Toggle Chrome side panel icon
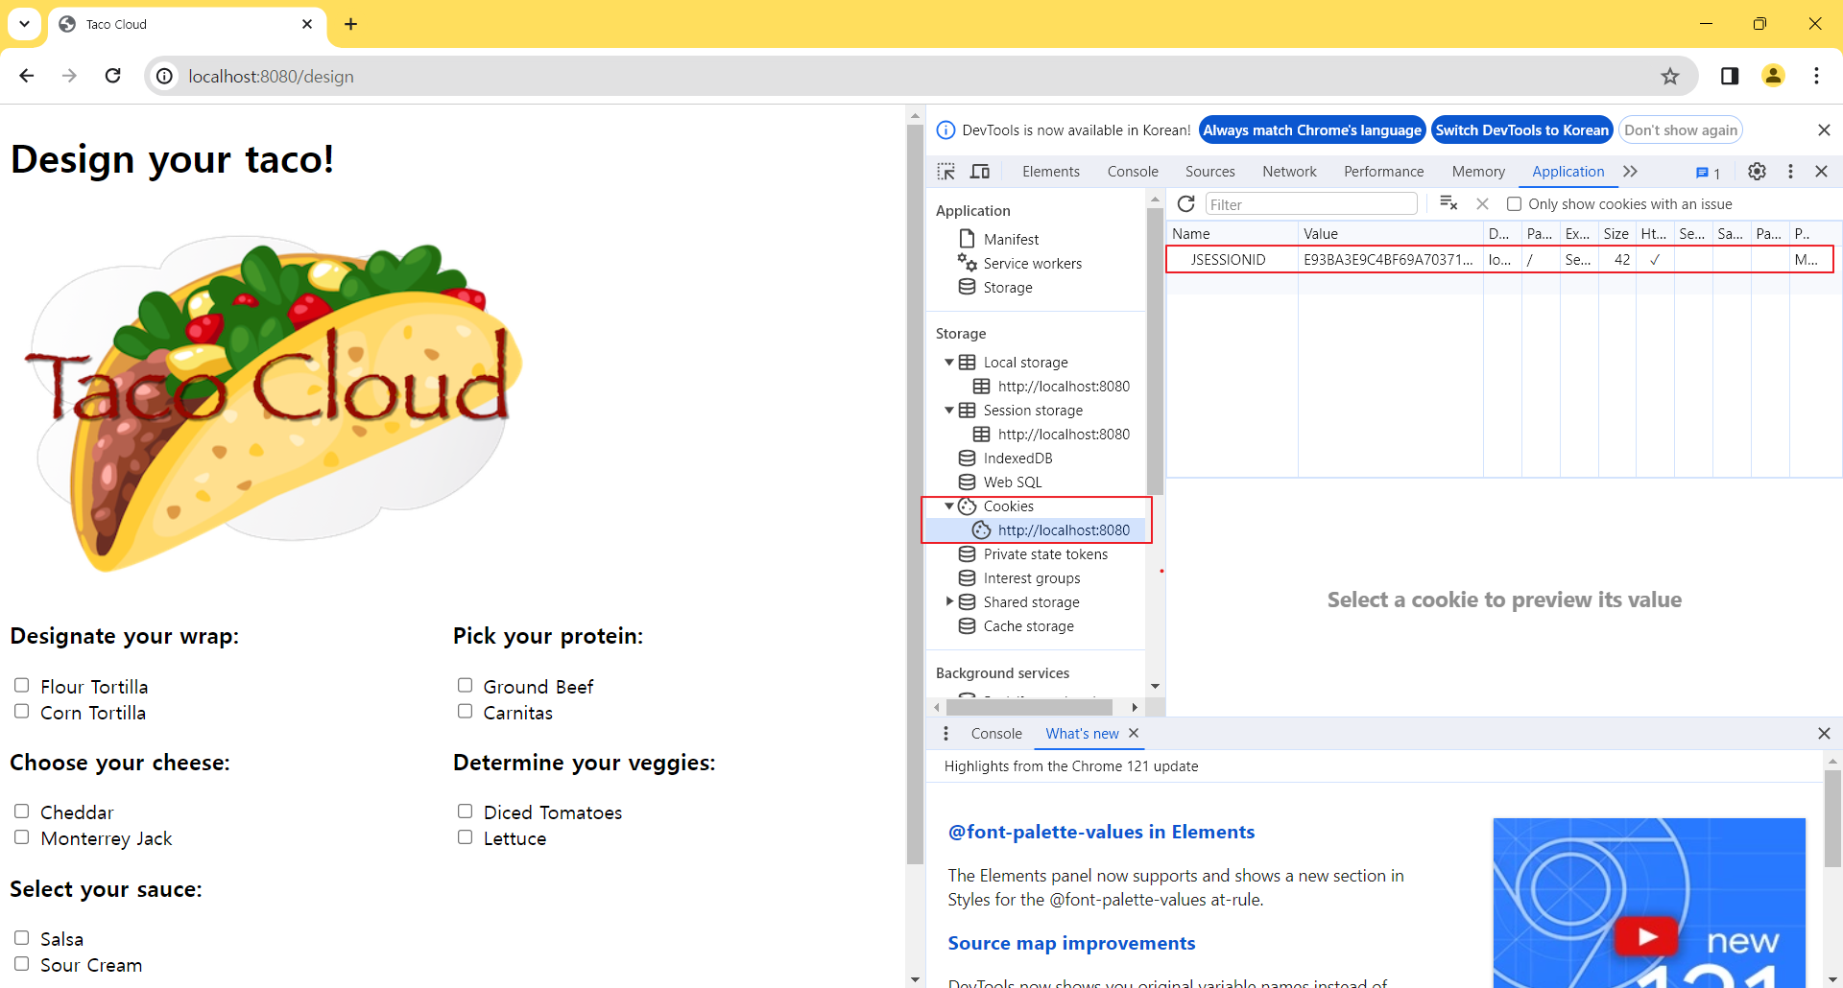Viewport: 1843px width, 988px height. (1730, 76)
